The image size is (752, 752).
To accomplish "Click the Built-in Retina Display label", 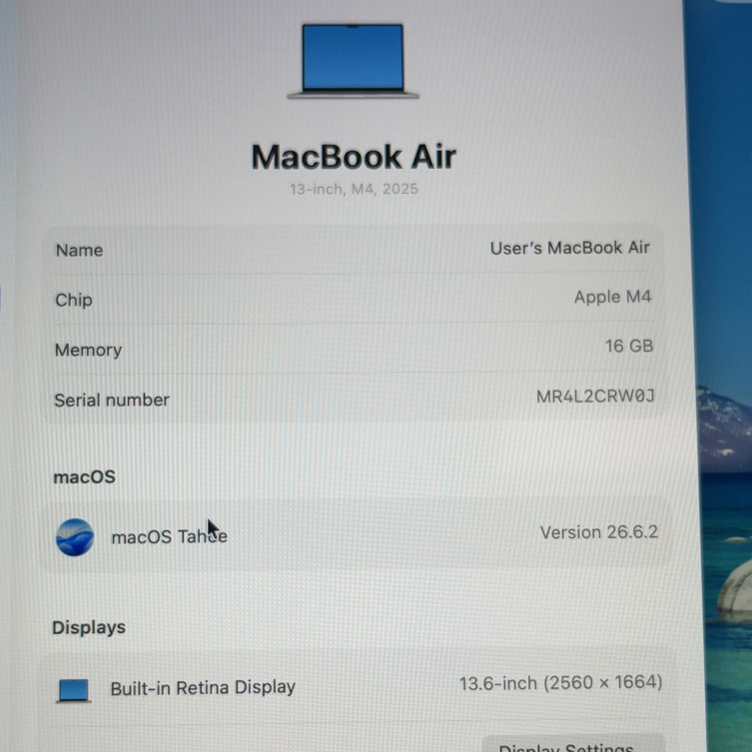I will point(202,688).
